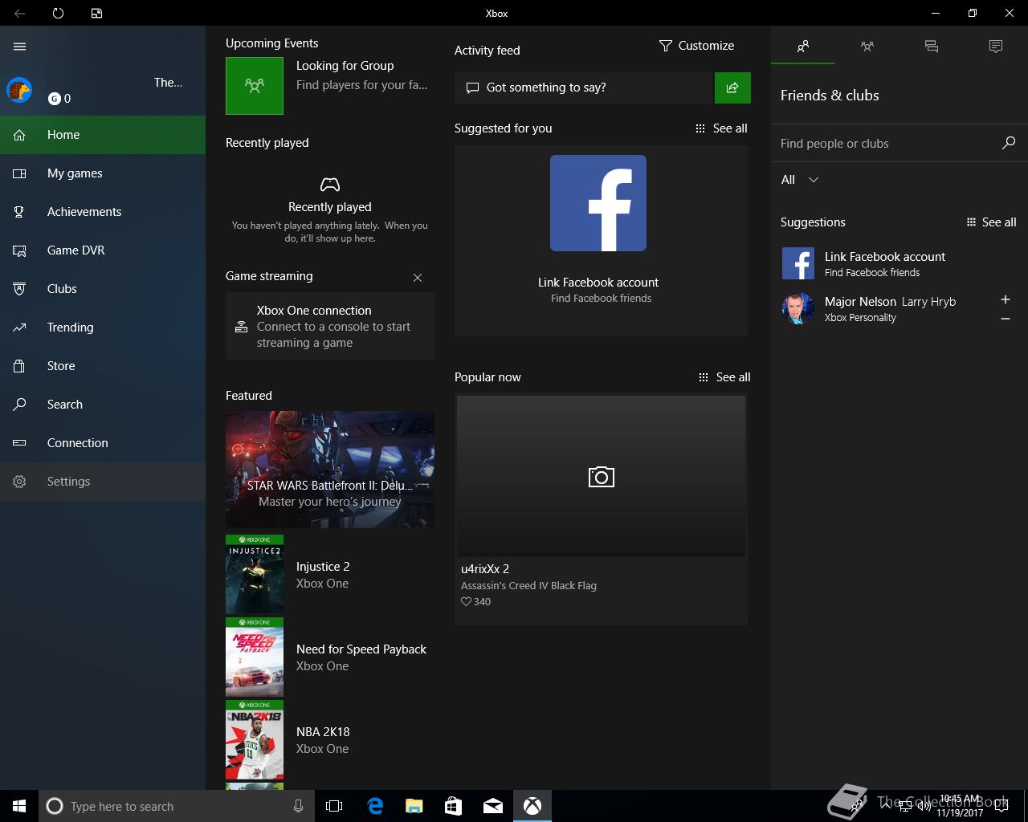
Task: Expand the All friends filter dropdown
Action: [800, 180]
